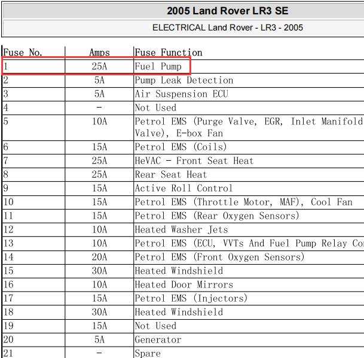Click the '30A' value for fuse 18
This screenshot has width=364, height=358.
99,312
